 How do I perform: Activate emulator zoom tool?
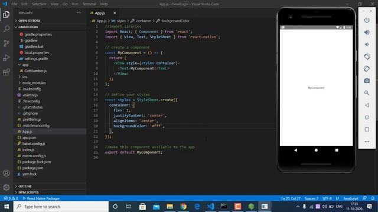[367, 93]
